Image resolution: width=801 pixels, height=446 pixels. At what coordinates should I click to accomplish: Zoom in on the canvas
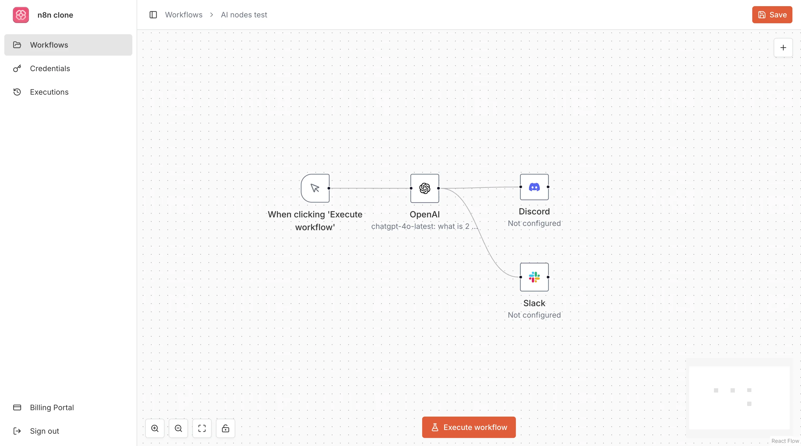155,428
